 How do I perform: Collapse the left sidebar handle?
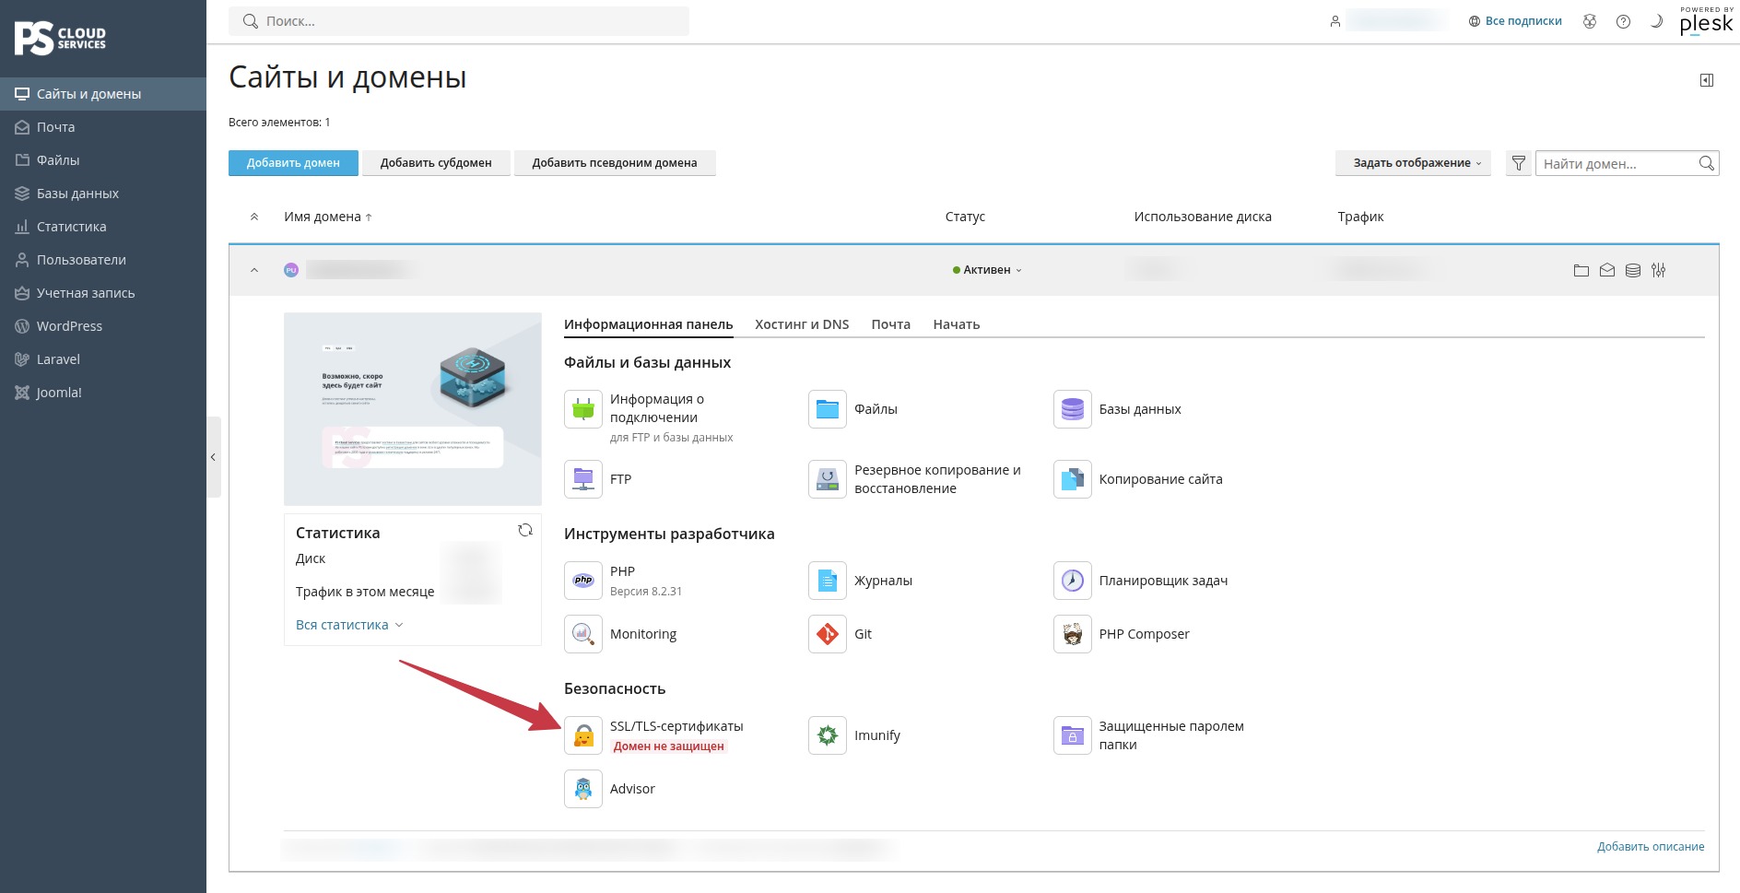(x=214, y=457)
